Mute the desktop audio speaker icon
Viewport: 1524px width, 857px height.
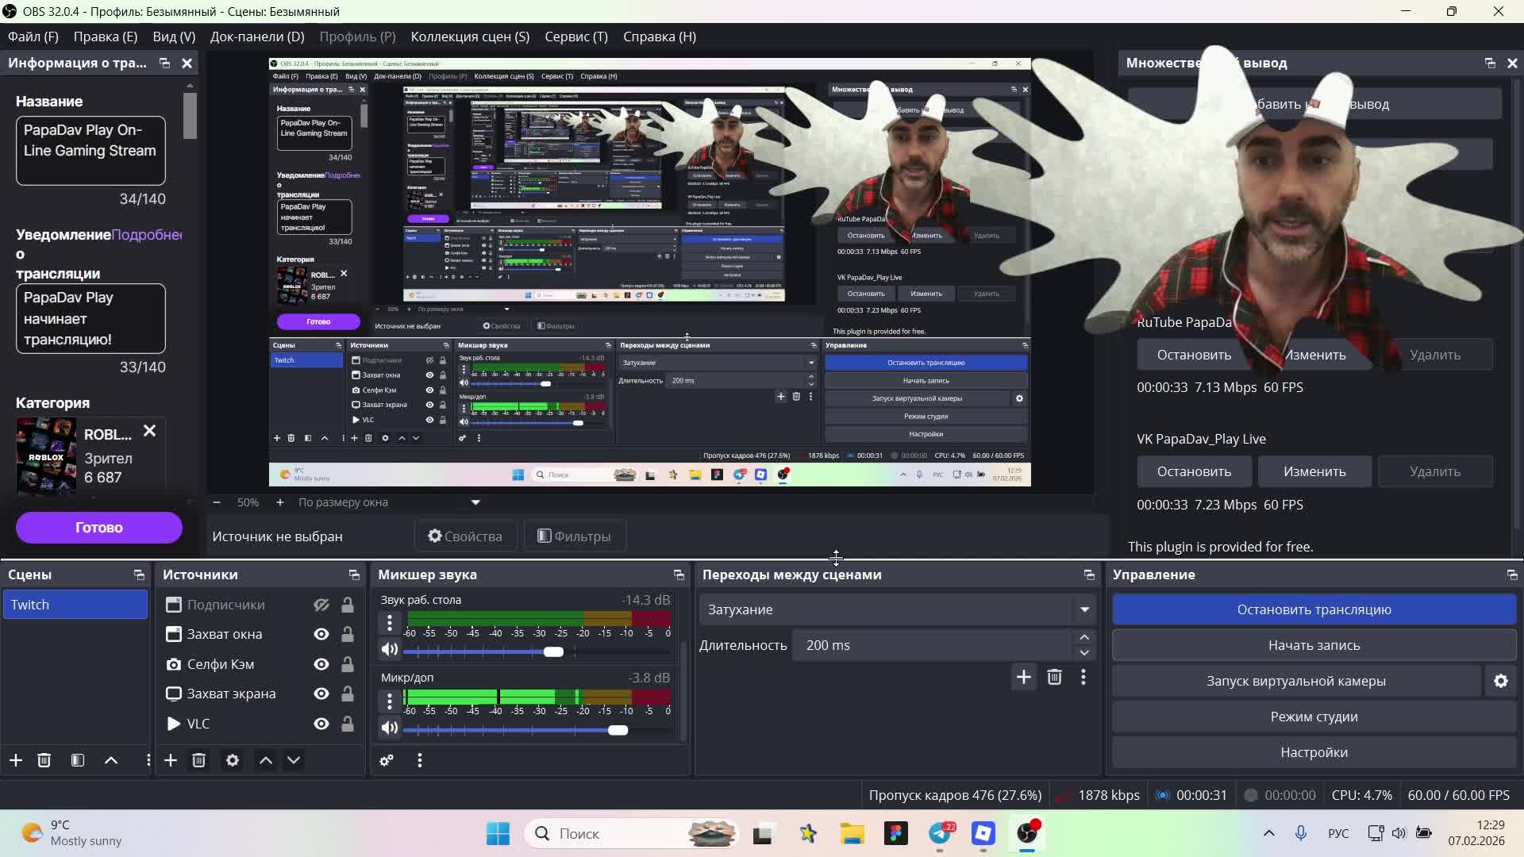point(389,650)
